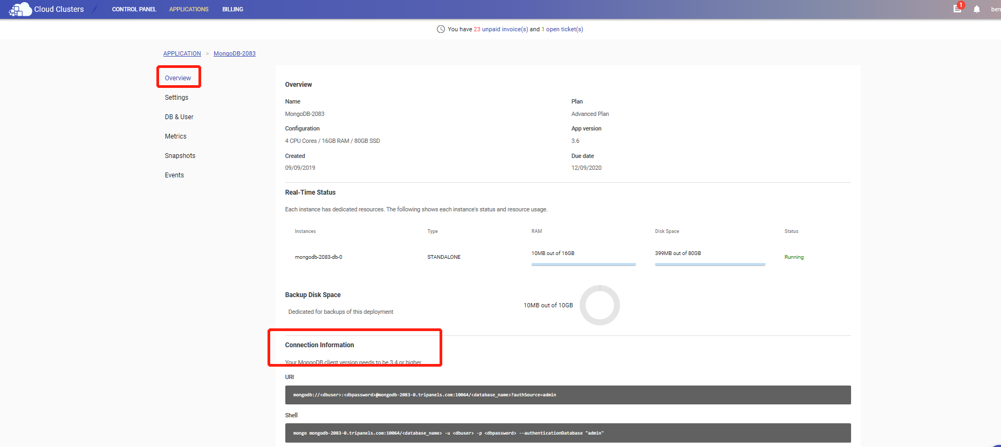The image size is (1001, 447).
Task: Open the Snapshots sidebar tab
Action: tap(180, 156)
